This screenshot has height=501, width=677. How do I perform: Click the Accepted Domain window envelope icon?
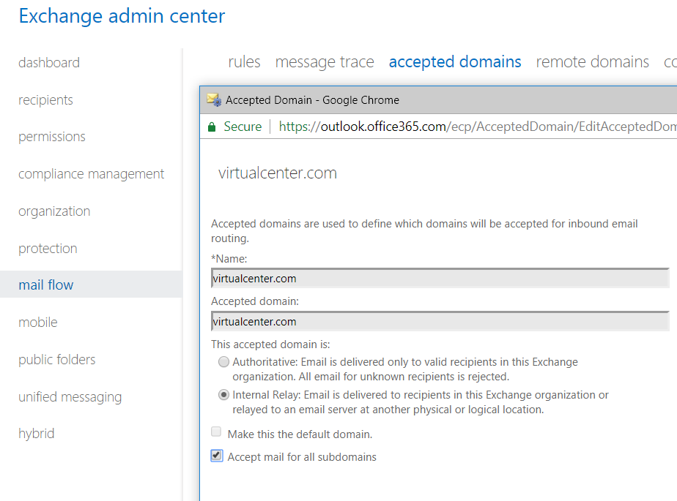tap(214, 100)
